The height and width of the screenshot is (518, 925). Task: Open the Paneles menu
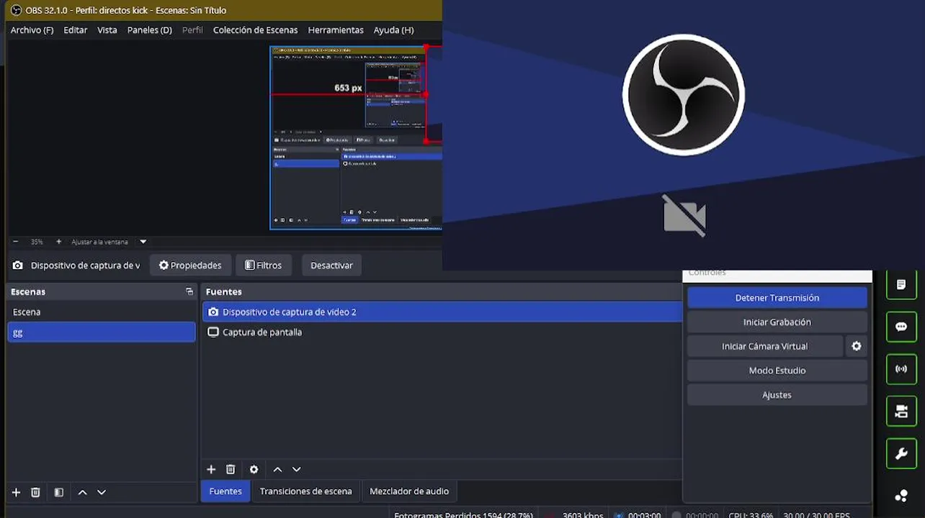[150, 30]
